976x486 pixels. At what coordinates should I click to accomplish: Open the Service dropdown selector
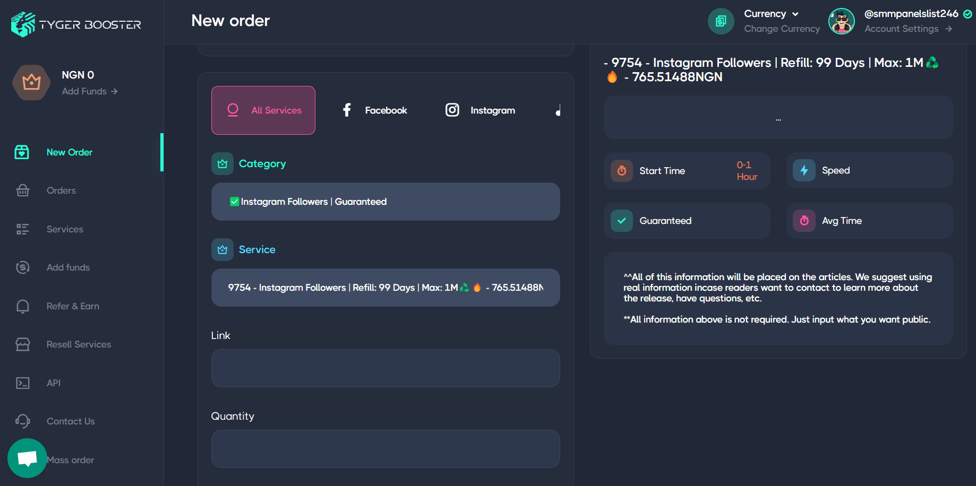tap(386, 288)
